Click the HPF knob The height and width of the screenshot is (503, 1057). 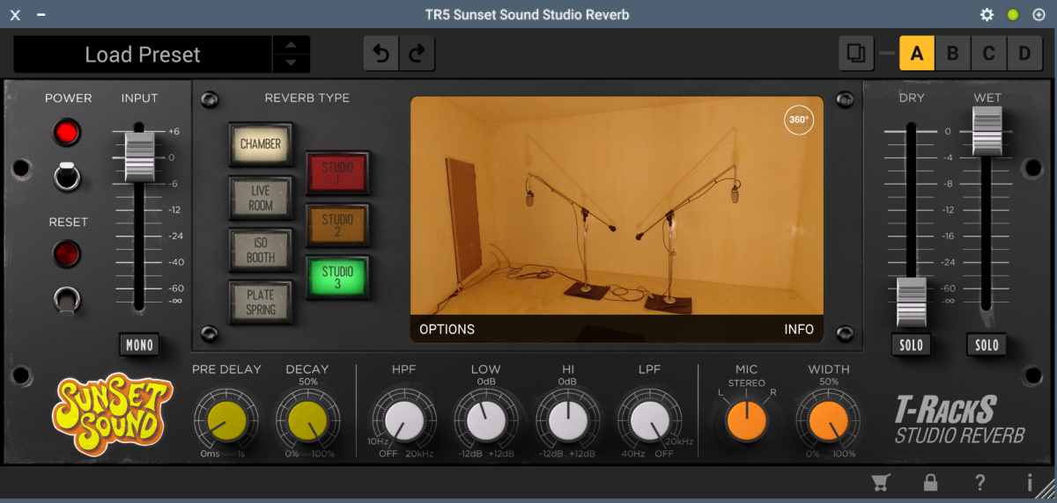403,419
